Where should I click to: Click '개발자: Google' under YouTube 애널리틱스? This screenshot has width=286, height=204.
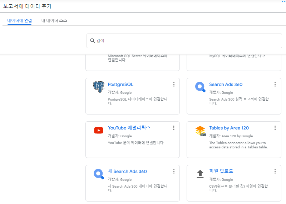[120, 136]
